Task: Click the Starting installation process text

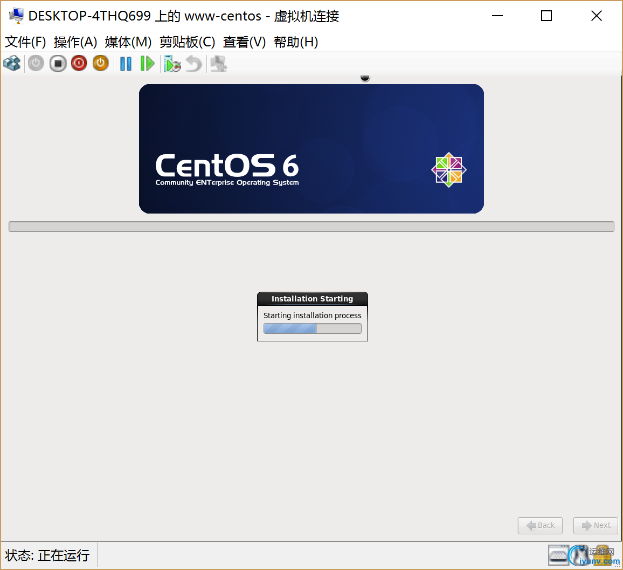Action: click(x=312, y=315)
